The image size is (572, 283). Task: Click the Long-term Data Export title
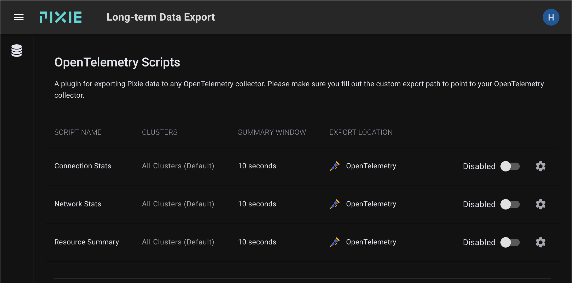(x=161, y=17)
